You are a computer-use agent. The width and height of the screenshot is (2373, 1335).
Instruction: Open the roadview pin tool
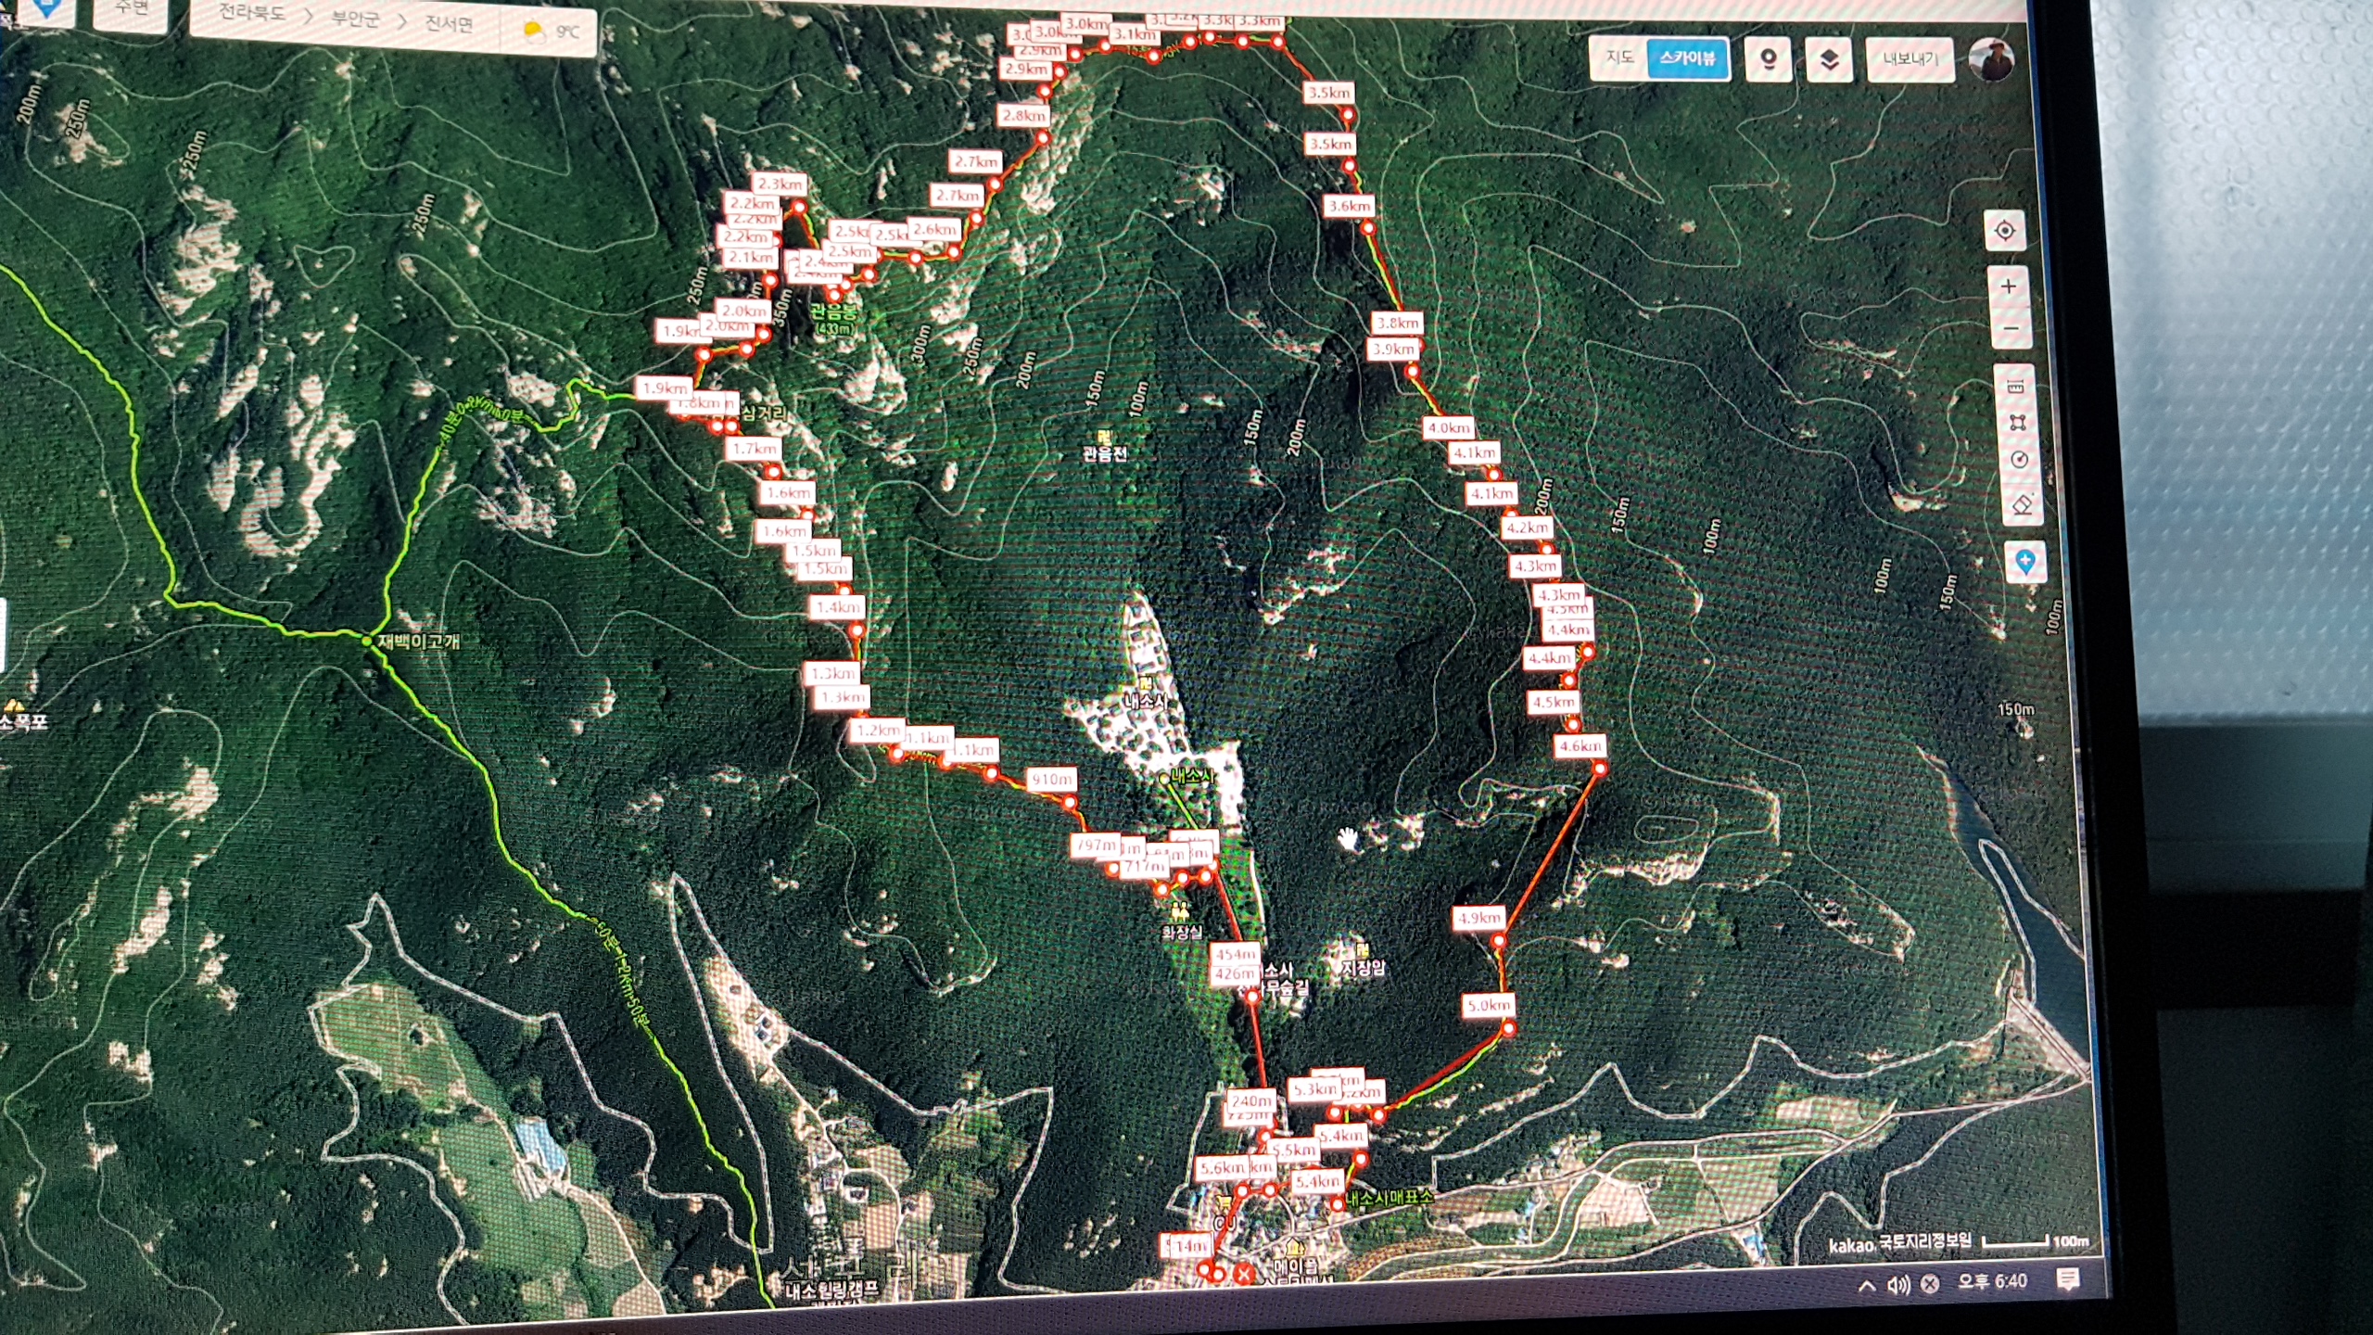[x=1768, y=60]
